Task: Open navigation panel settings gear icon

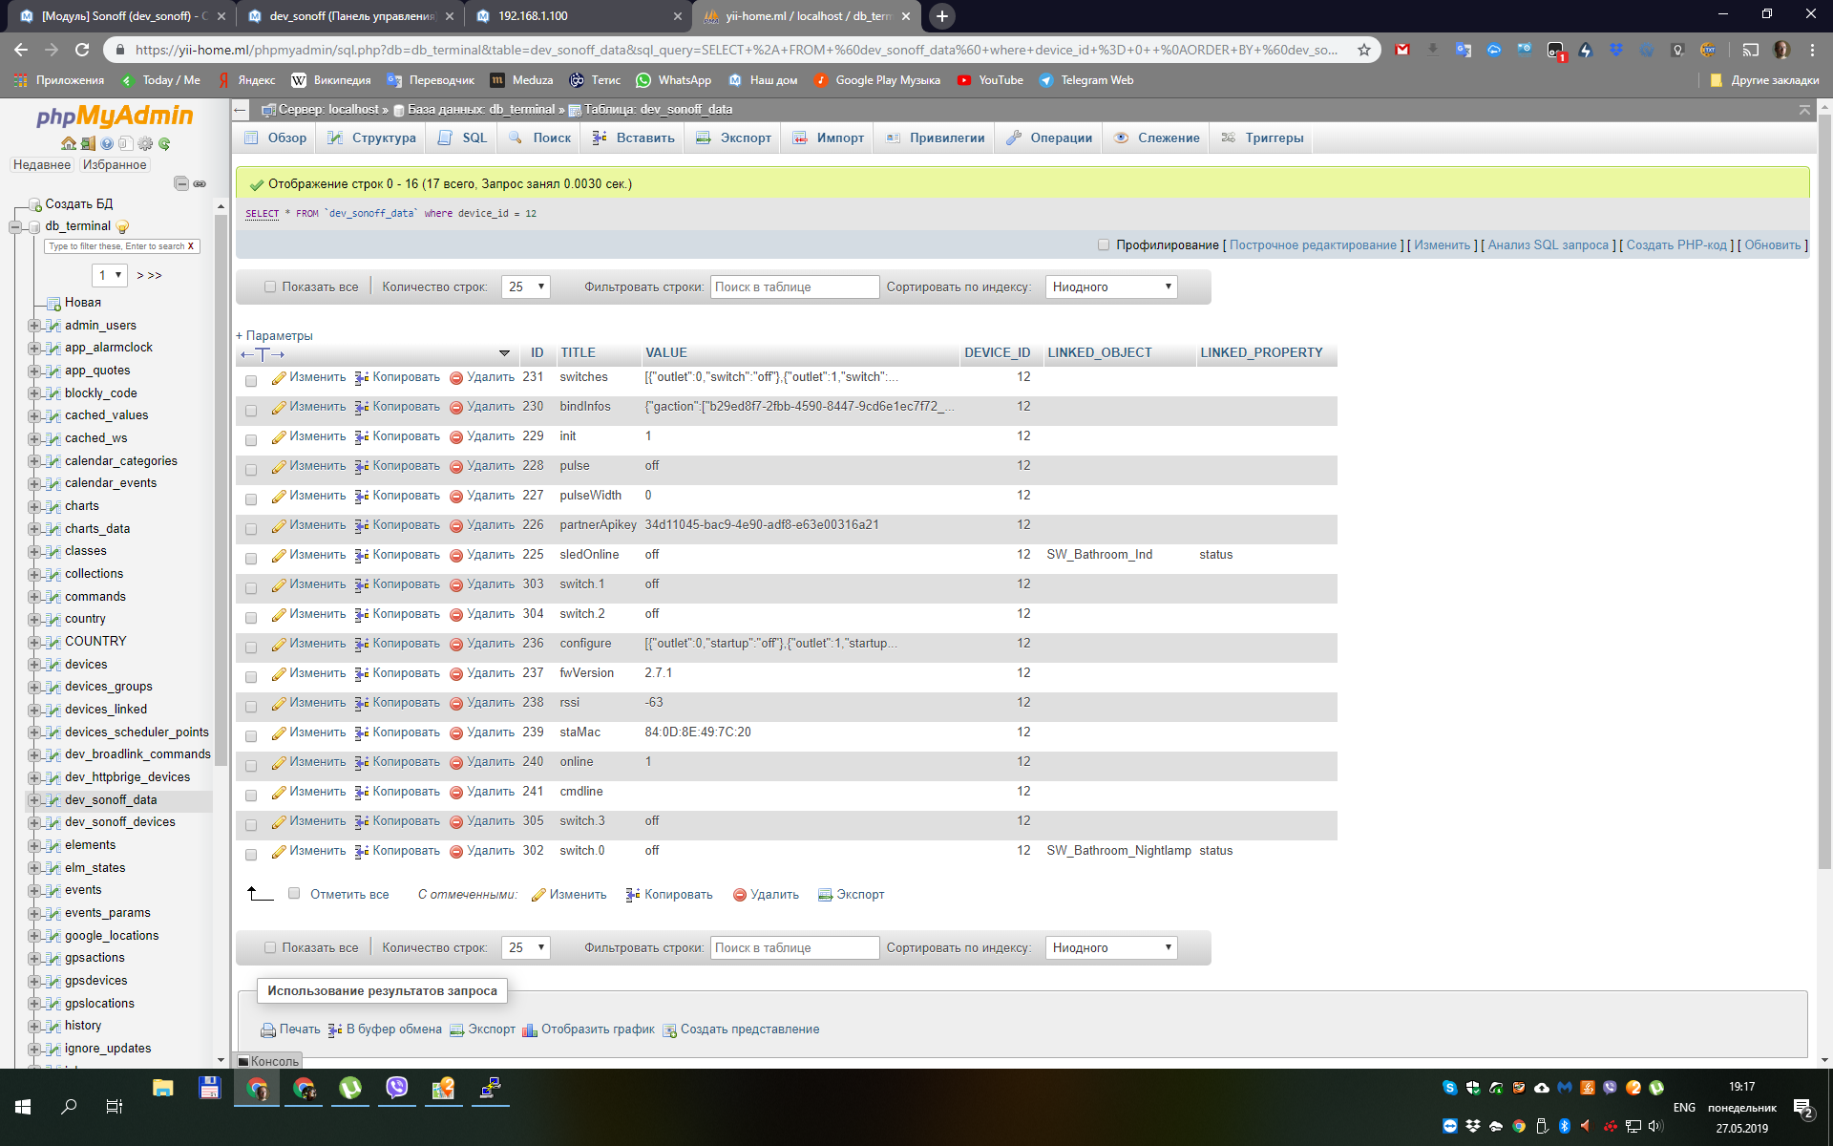Action: 145,143
